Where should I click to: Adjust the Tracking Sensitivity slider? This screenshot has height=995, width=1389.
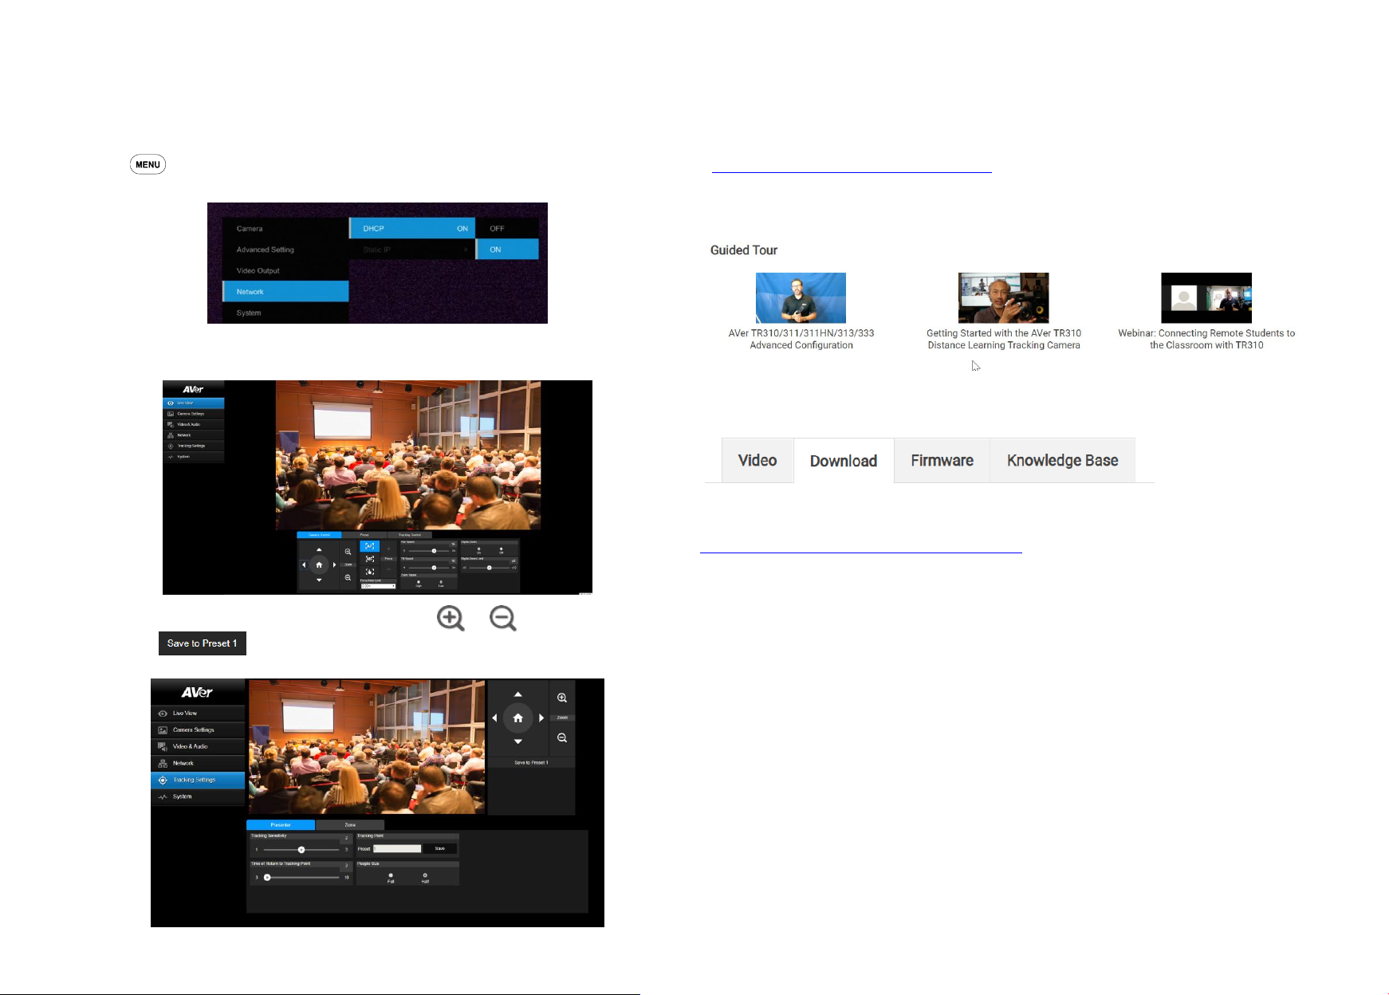tap(301, 850)
